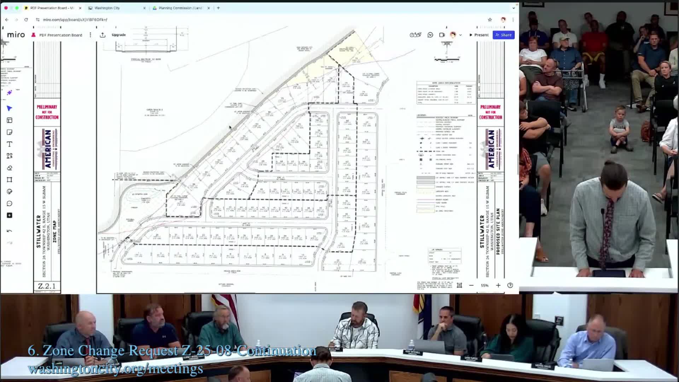
Task: Open the comment tool in sidebar
Action: click(10, 203)
